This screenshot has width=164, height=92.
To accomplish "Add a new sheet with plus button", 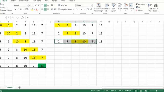I will [x=19, y=87].
